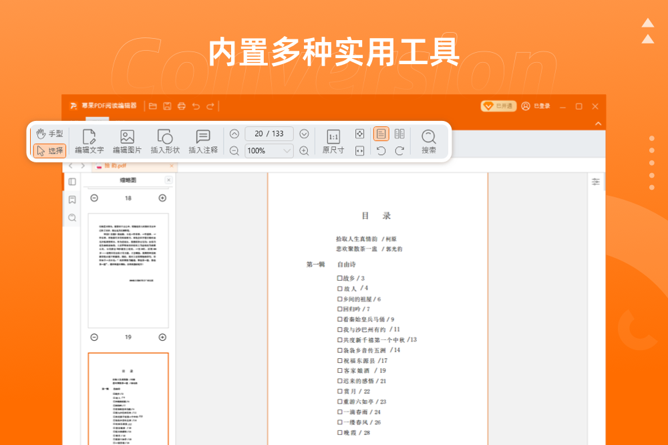This screenshot has height=445, width=668.
Task: Click the 插入注释 insert comment tool
Action: (x=203, y=142)
